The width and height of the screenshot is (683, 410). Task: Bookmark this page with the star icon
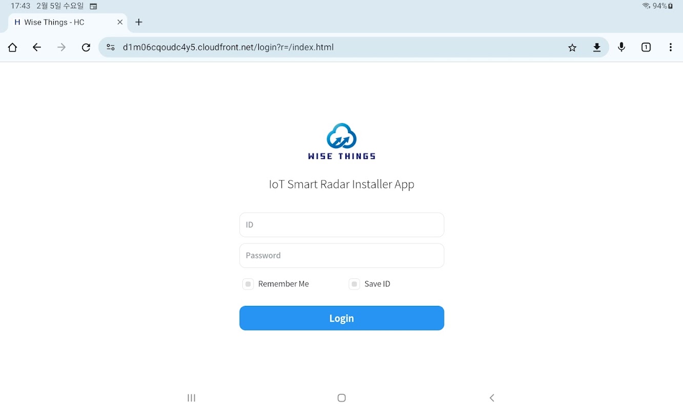point(572,48)
